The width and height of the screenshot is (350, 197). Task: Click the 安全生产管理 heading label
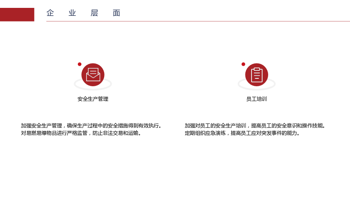[93, 99]
